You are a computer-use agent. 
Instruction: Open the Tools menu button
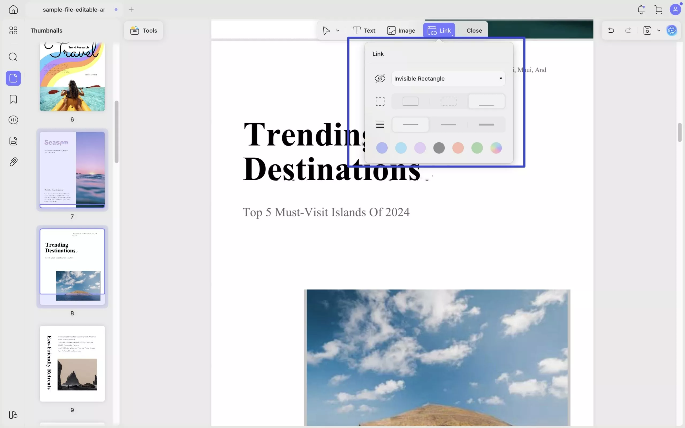(143, 30)
